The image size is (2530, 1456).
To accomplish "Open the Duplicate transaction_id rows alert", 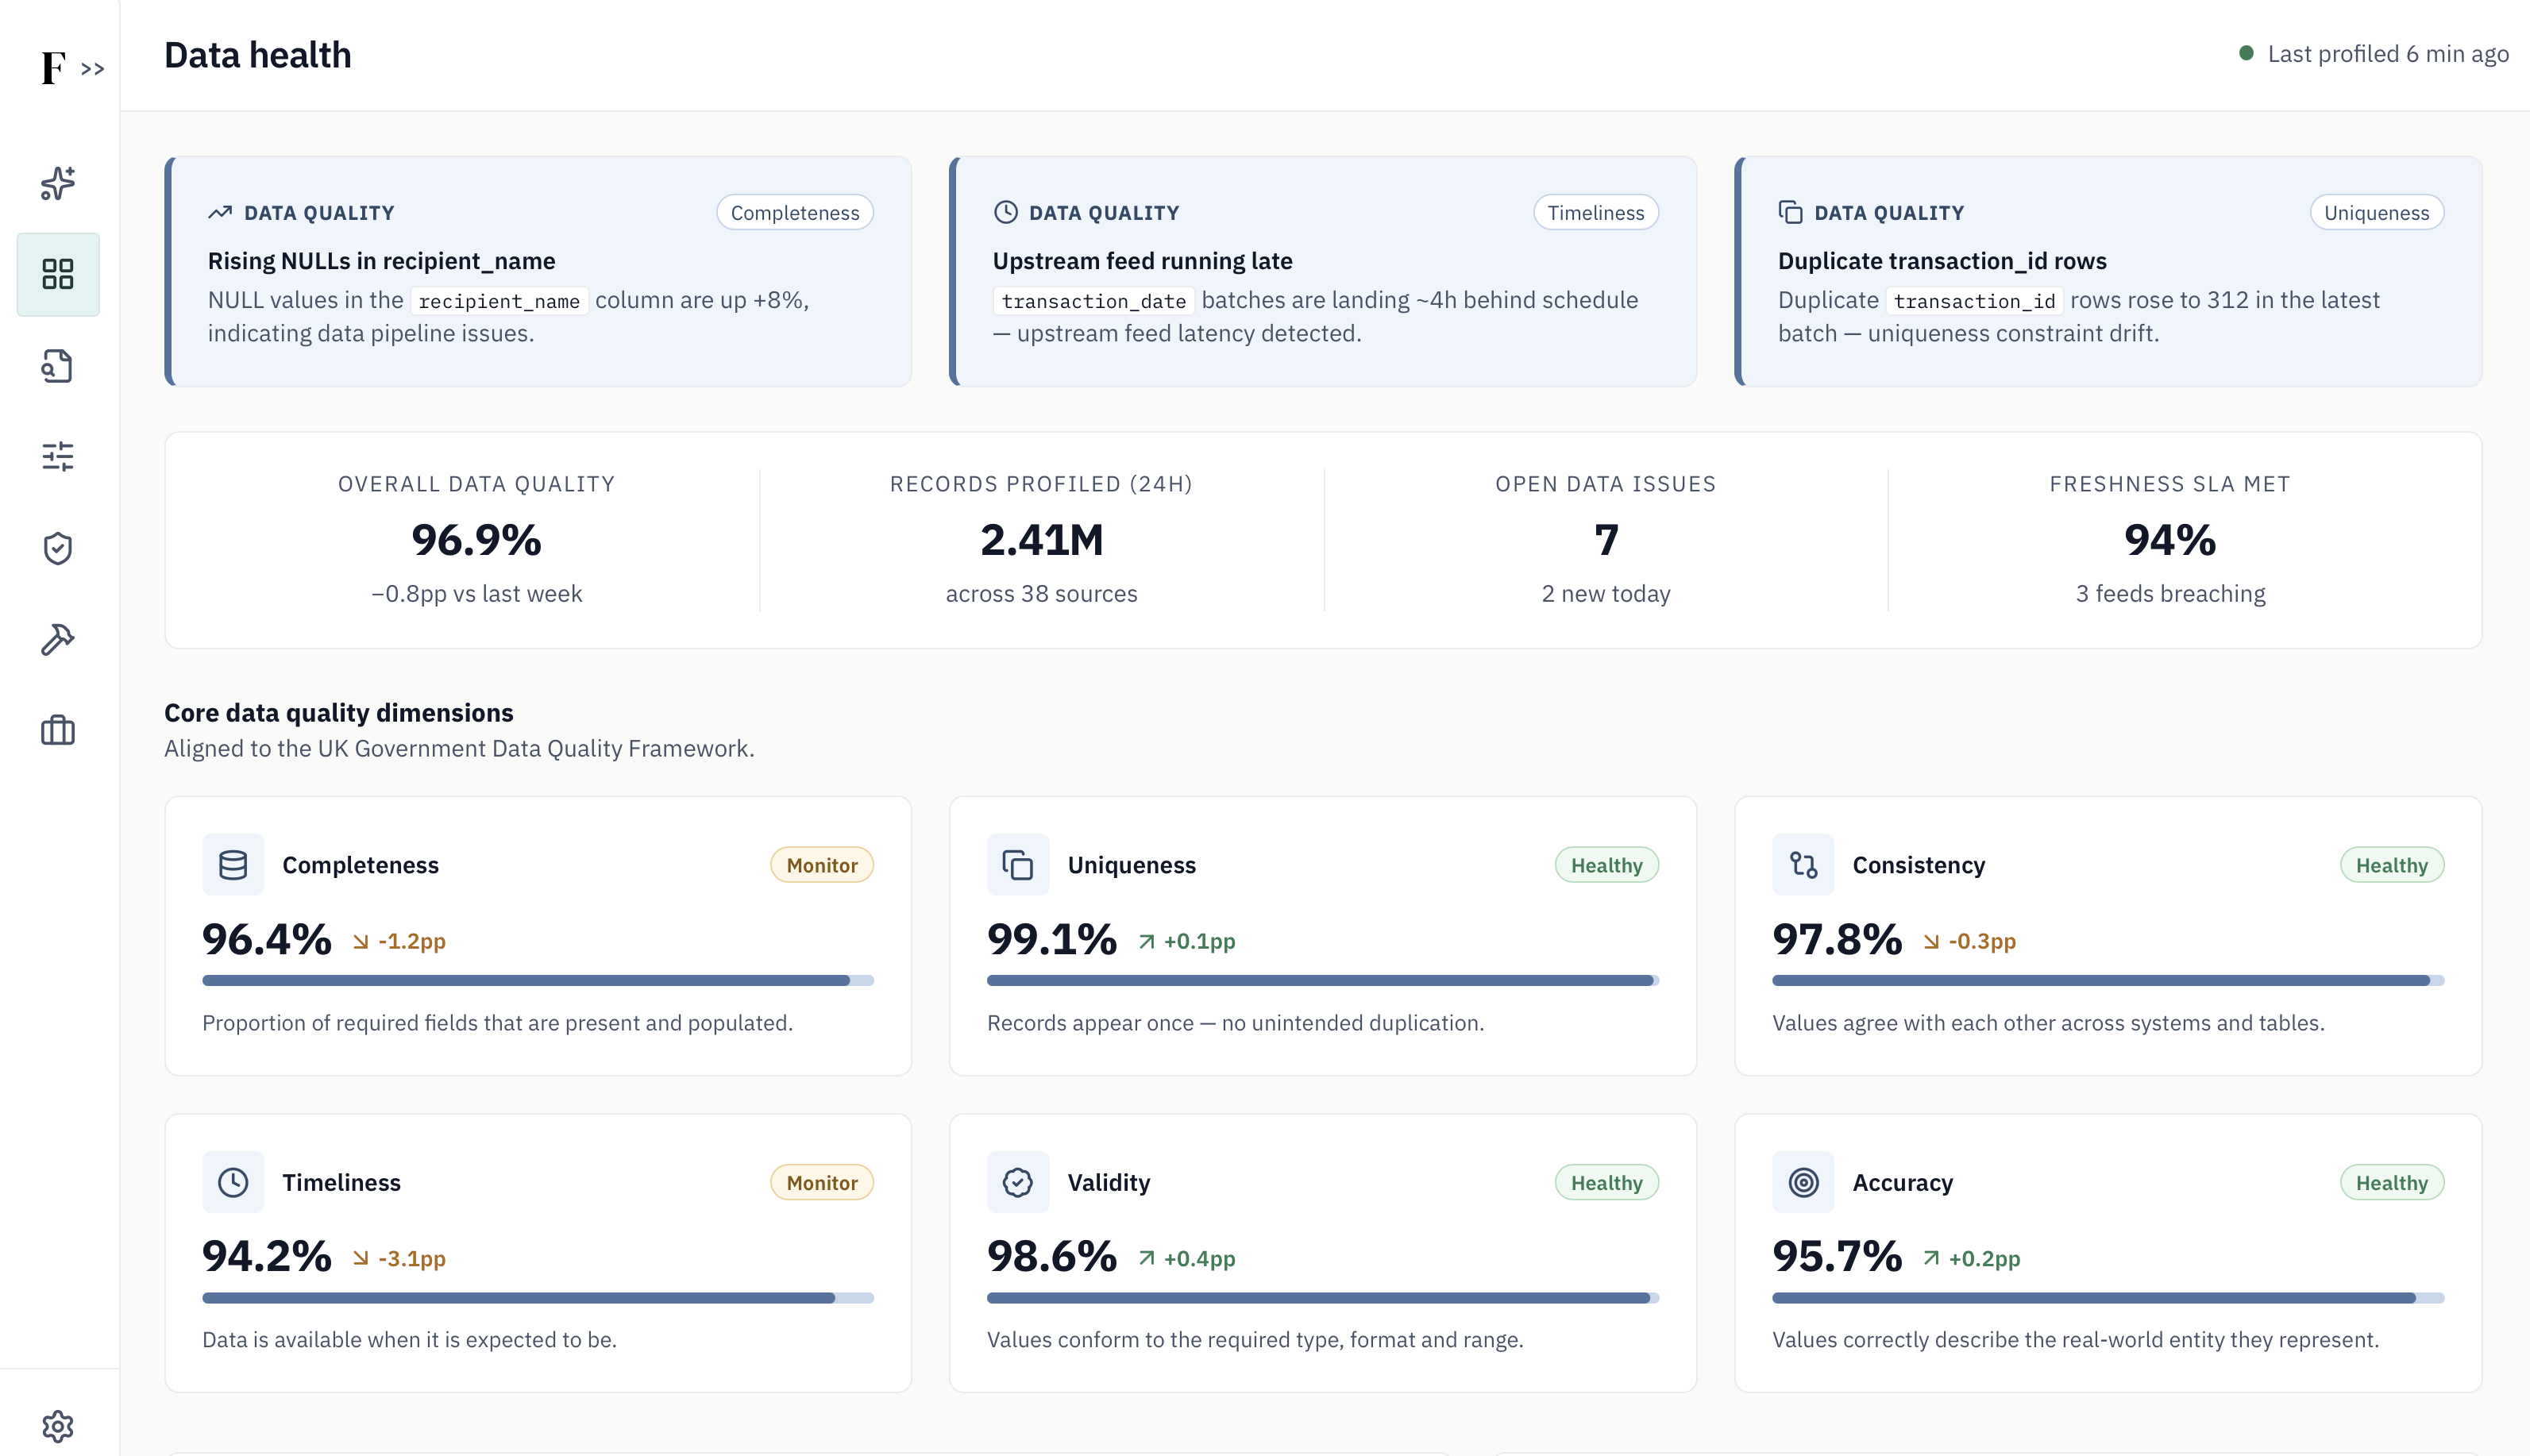I will point(2108,271).
